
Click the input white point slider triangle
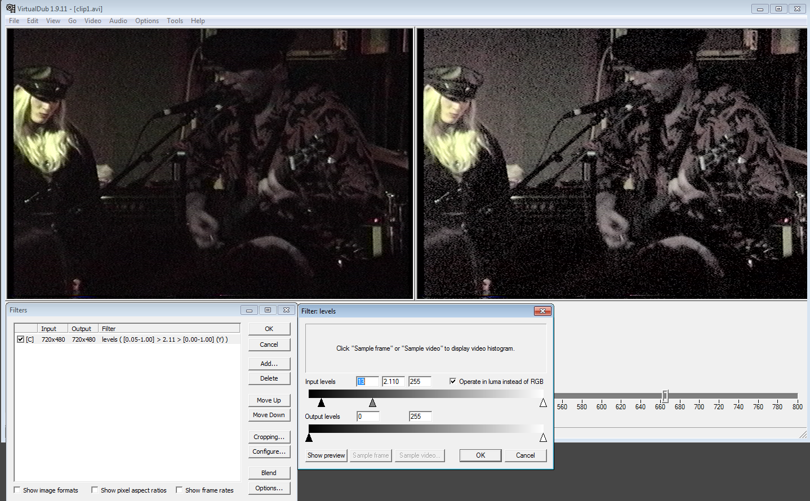pyautogui.click(x=543, y=402)
